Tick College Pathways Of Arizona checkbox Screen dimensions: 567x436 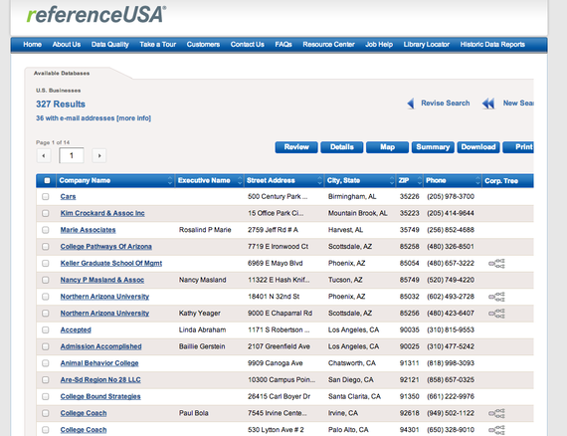[x=45, y=247]
